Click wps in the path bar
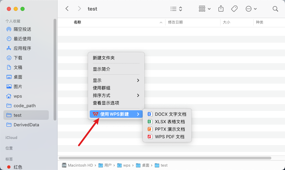Image resolution: width=285 pixels, height=170 pixels. pos(124,165)
